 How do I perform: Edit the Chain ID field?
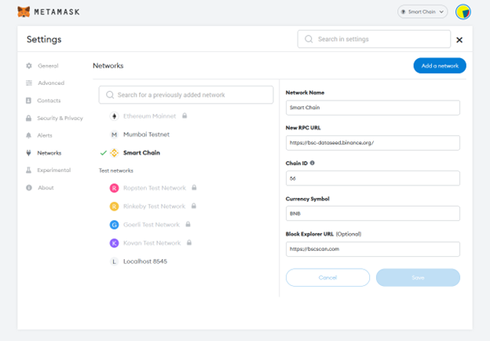pyautogui.click(x=372, y=178)
